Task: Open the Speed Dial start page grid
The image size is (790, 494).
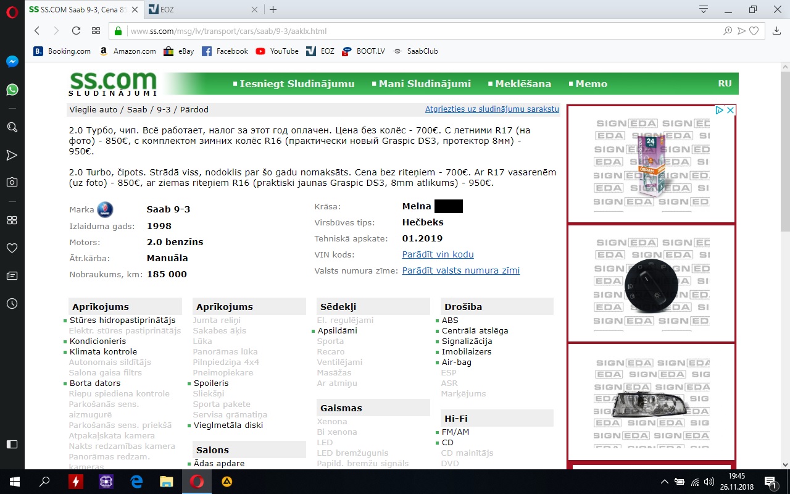Action: click(96, 31)
